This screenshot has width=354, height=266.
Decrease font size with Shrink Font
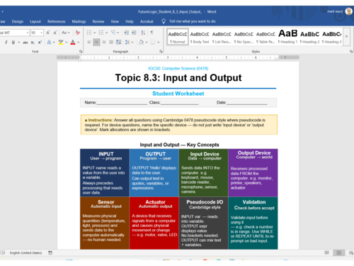click(55, 33)
